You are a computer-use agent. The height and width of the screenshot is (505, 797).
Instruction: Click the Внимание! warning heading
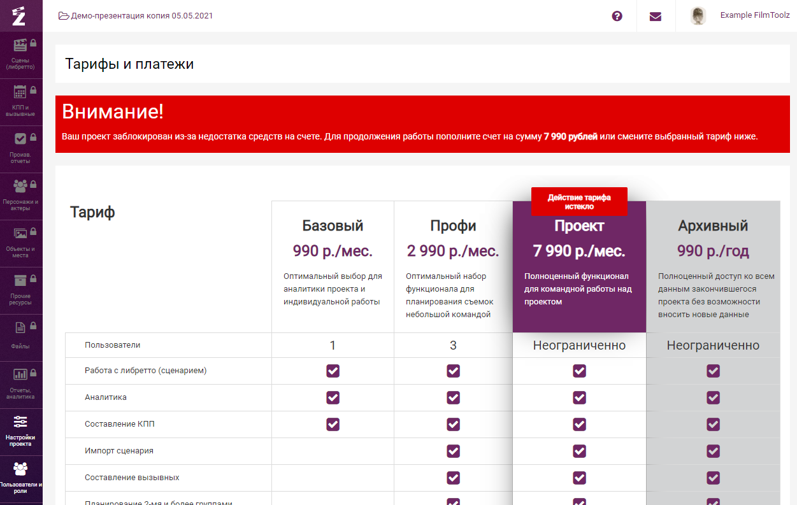tap(113, 112)
